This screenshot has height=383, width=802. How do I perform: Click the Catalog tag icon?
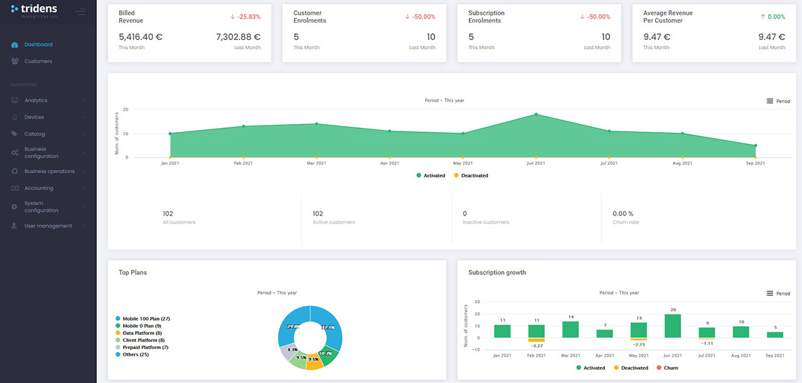coord(15,134)
